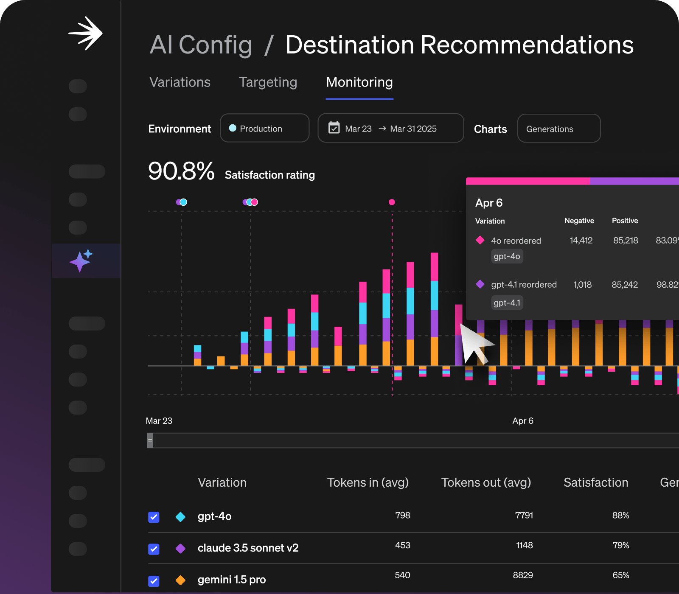Viewport: 679px width, 594px height.
Task: Click the single pink event marker
Action: click(x=392, y=202)
